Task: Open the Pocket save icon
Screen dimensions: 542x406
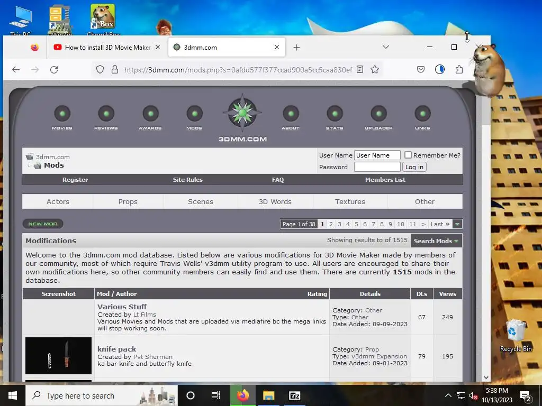Action: click(421, 70)
